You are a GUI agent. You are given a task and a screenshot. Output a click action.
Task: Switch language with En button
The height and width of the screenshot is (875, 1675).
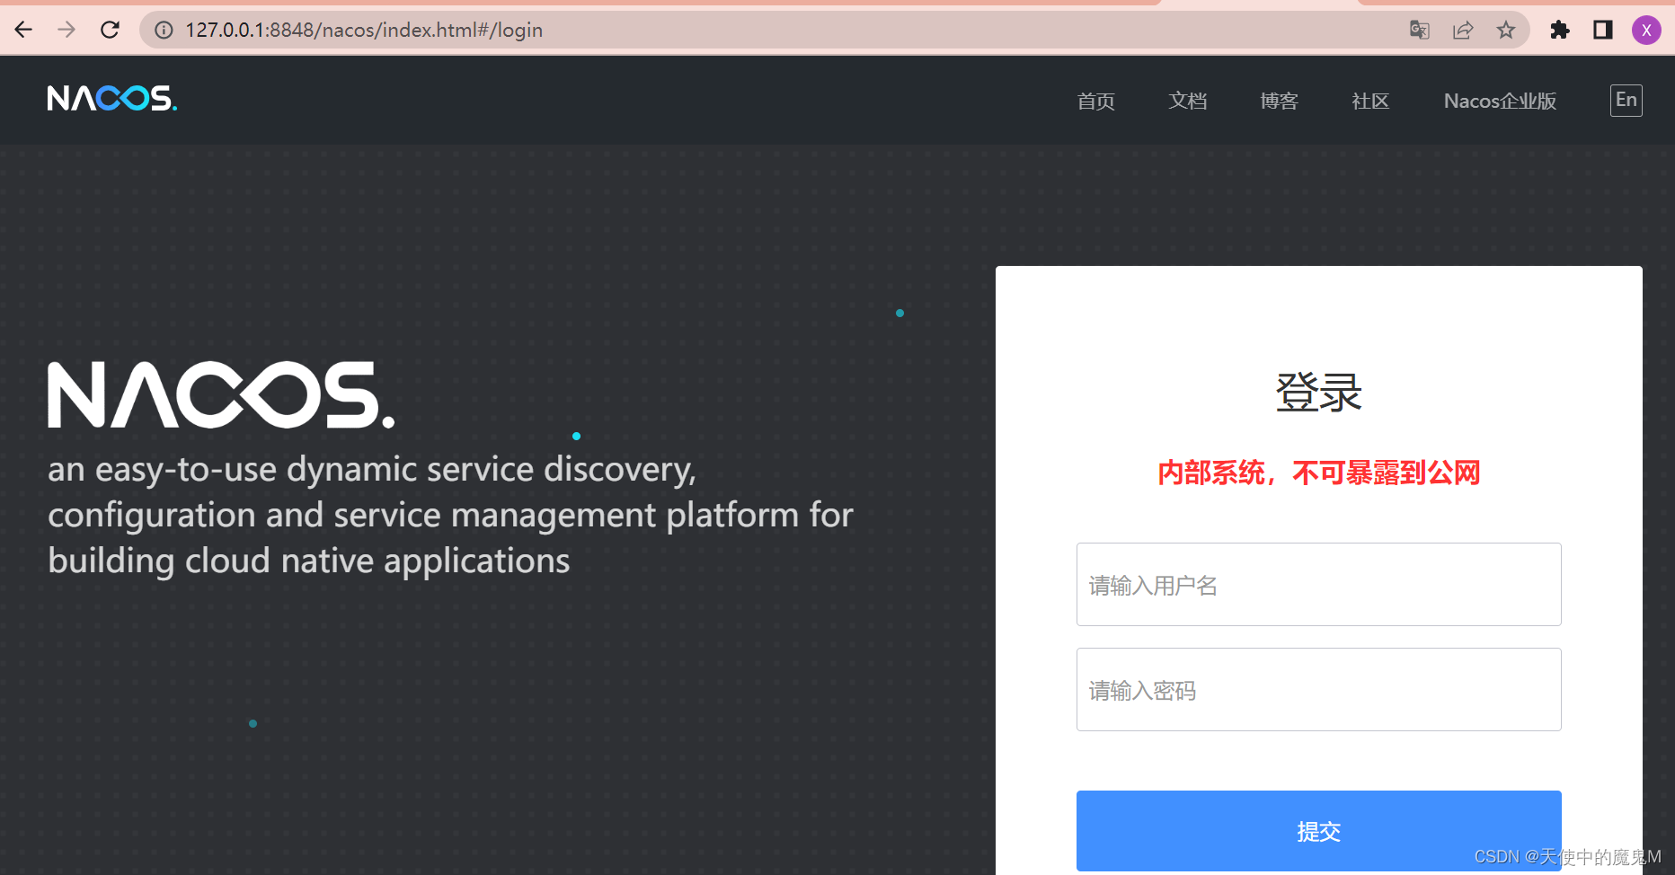(x=1626, y=100)
